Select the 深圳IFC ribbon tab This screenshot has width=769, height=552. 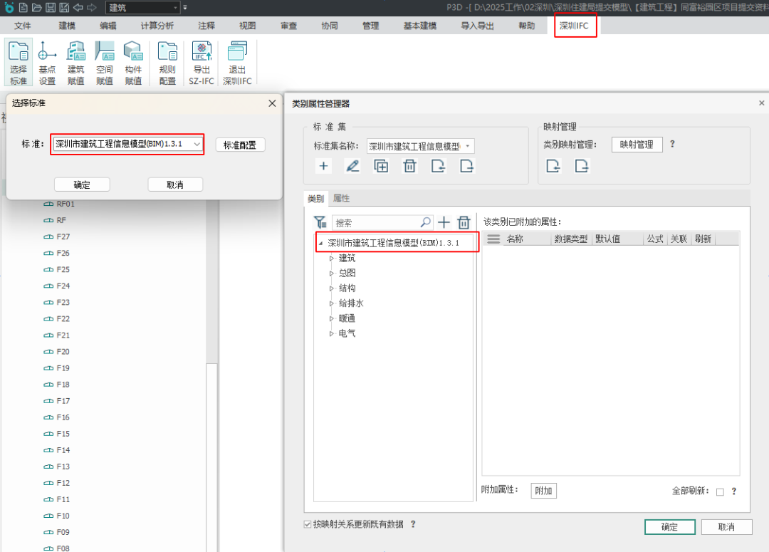pyautogui.click(x=574, y=26)
